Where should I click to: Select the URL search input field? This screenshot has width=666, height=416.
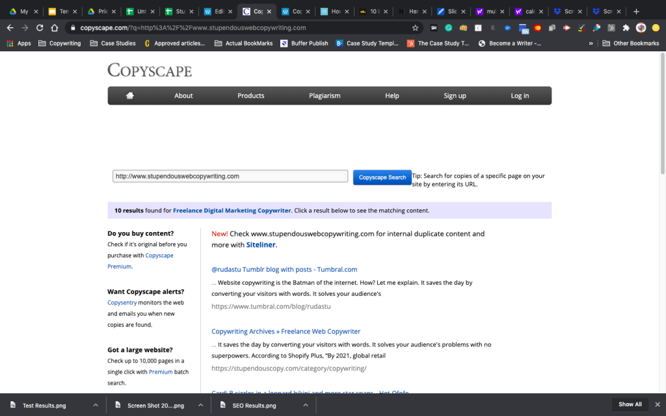(x=229, y=176)
